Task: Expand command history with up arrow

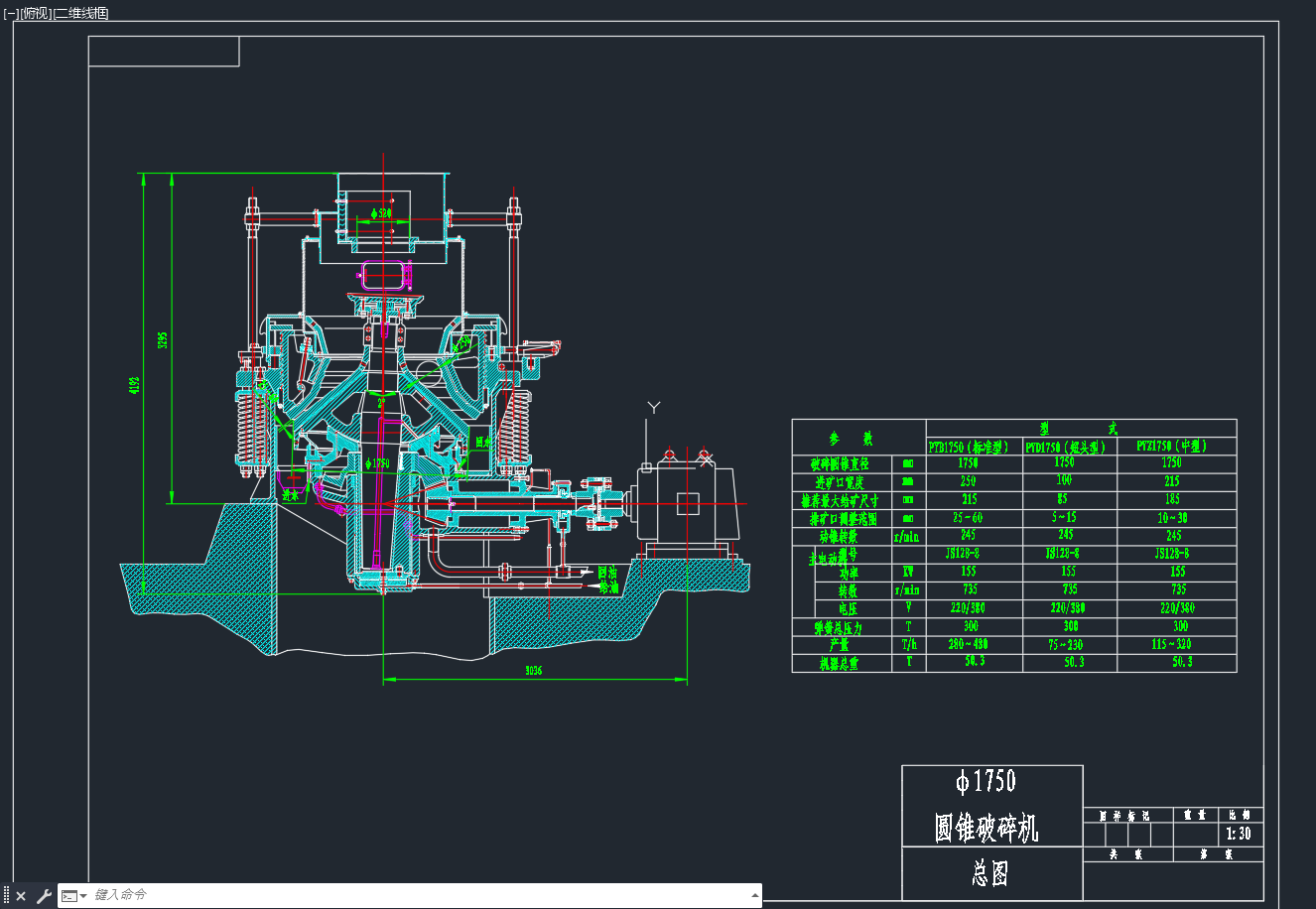Action: 753,896
